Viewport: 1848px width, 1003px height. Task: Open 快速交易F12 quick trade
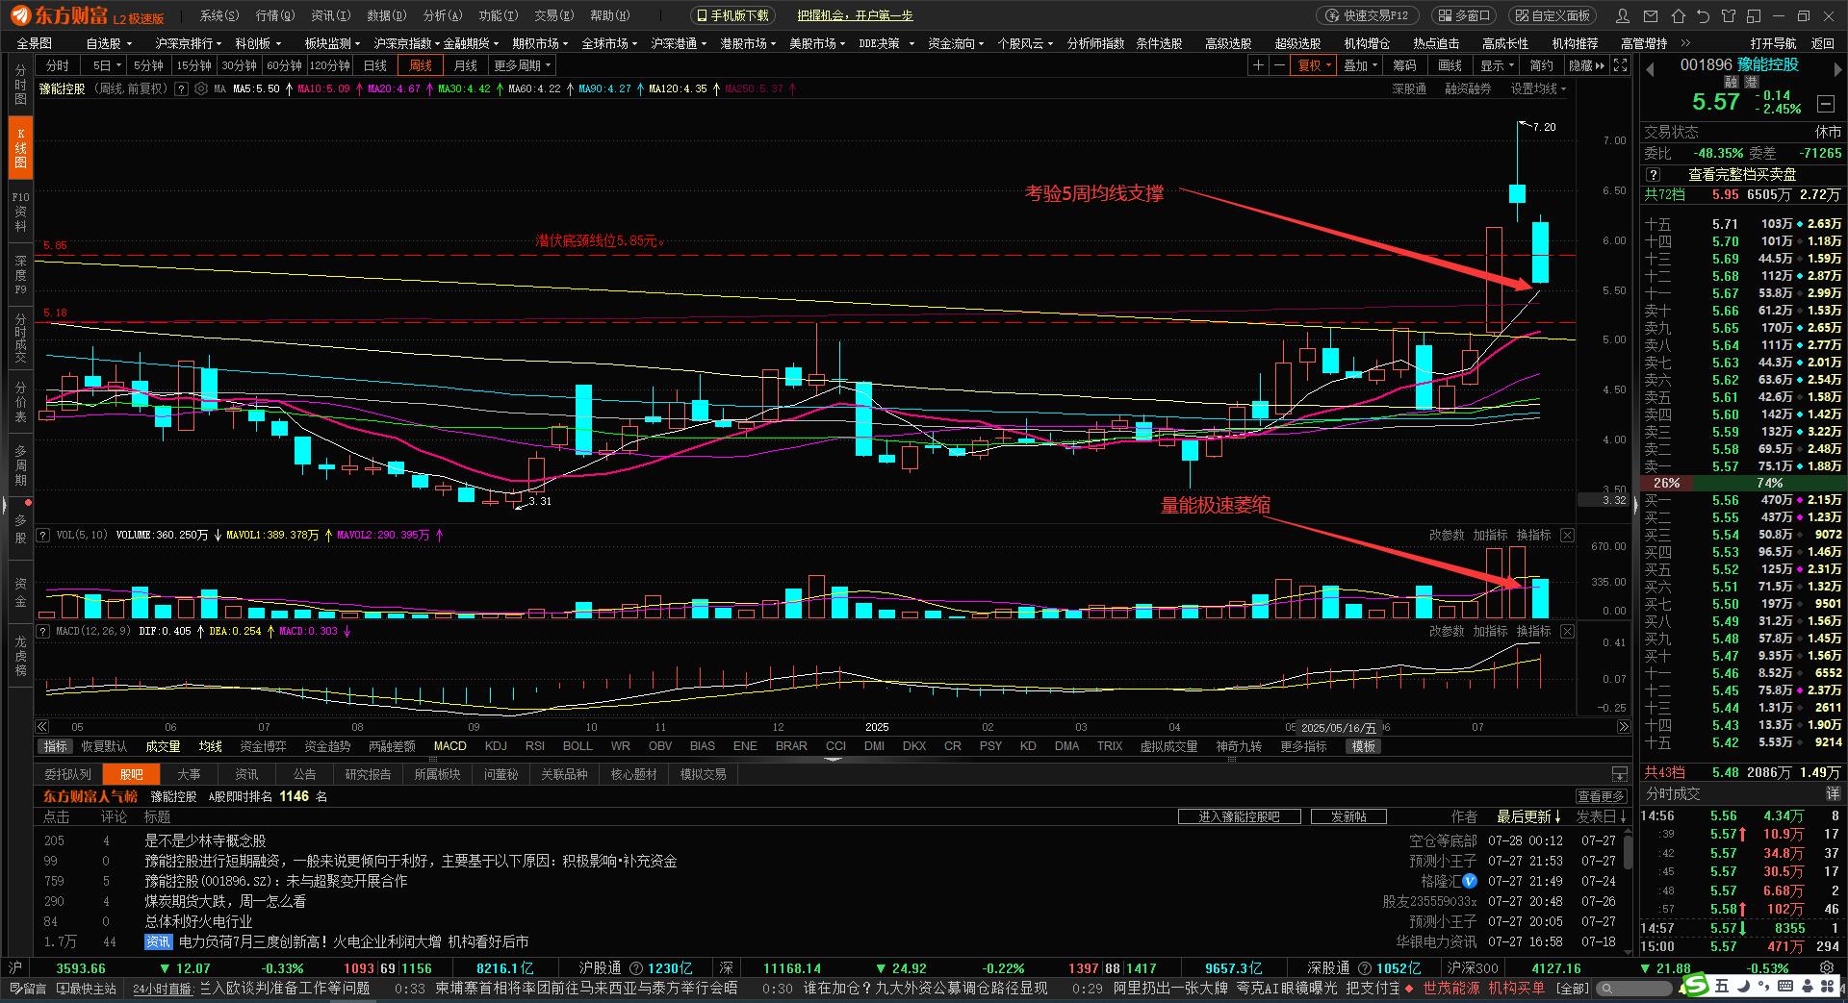coord(1368,15)
